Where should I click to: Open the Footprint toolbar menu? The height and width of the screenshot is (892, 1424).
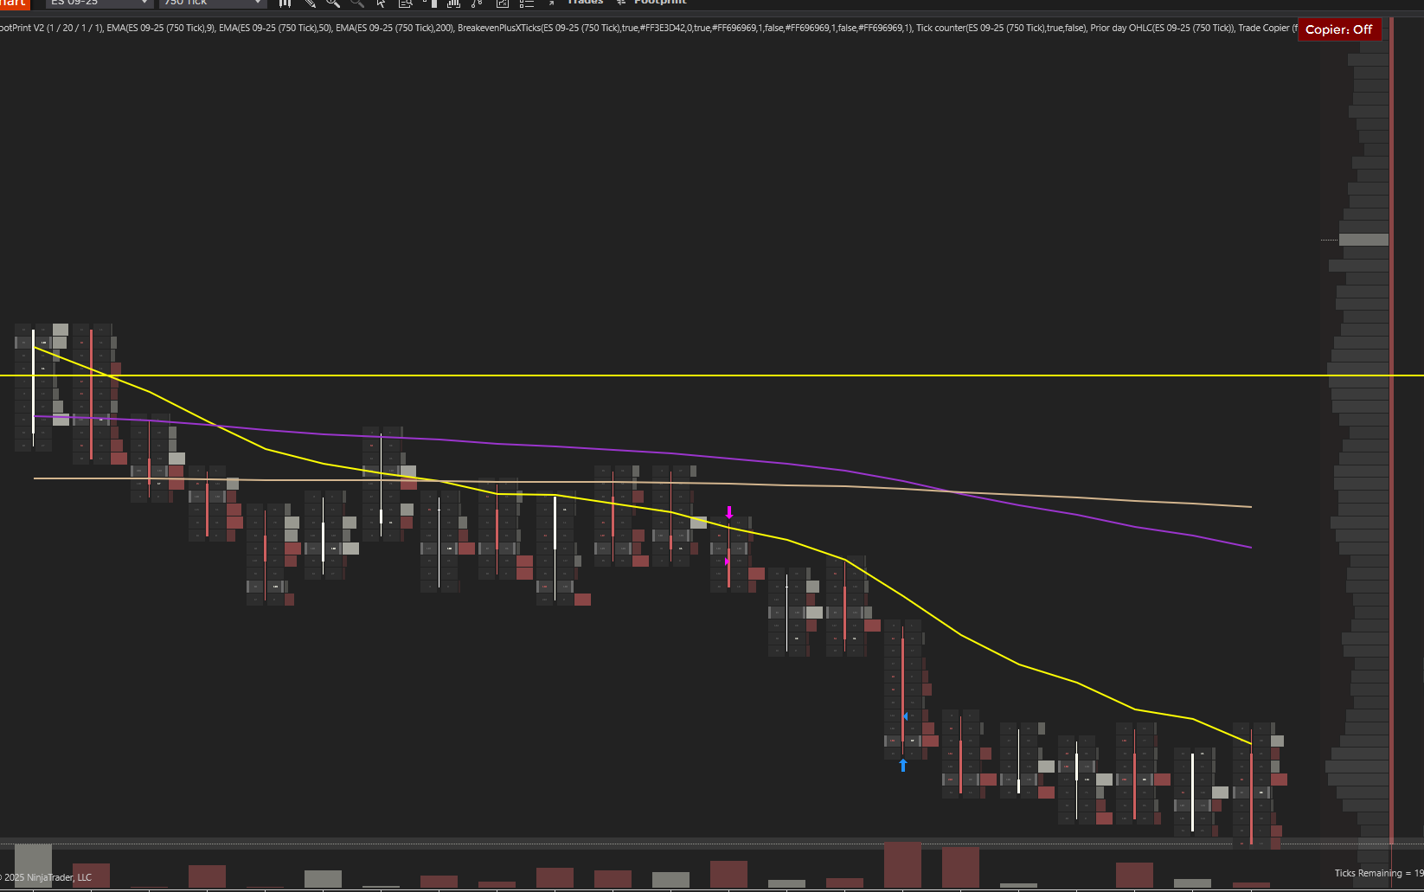660,3
